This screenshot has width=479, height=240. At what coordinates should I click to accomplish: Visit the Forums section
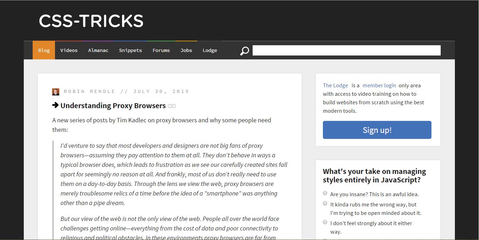point(161,50)
